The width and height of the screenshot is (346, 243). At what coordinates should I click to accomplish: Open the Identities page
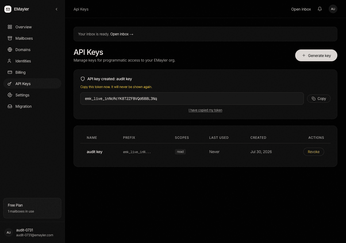coord(32,61)
